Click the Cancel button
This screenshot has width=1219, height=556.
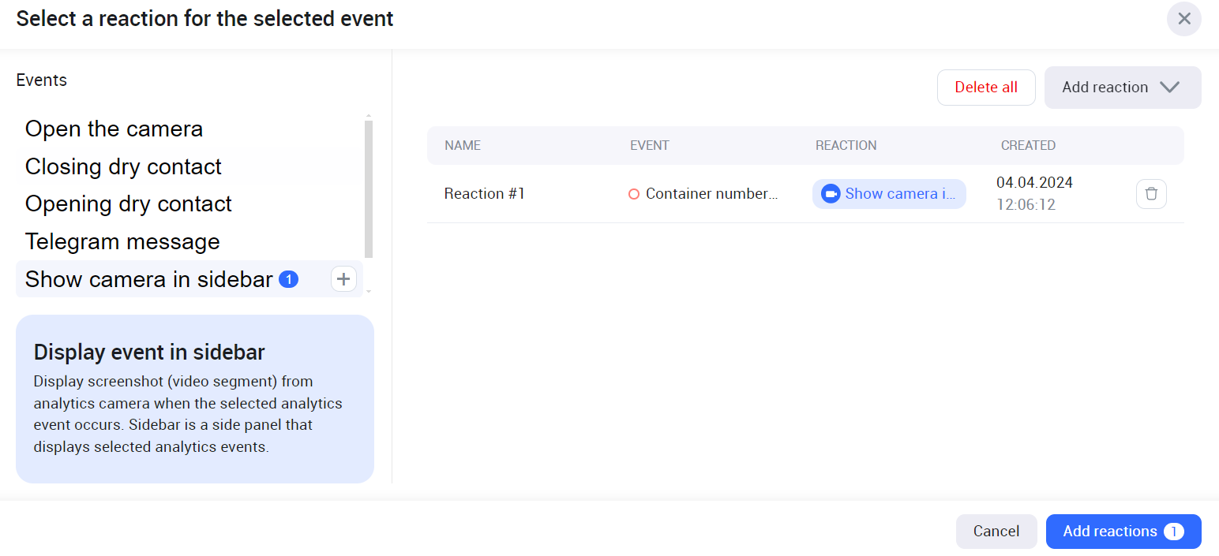(996, 532)
